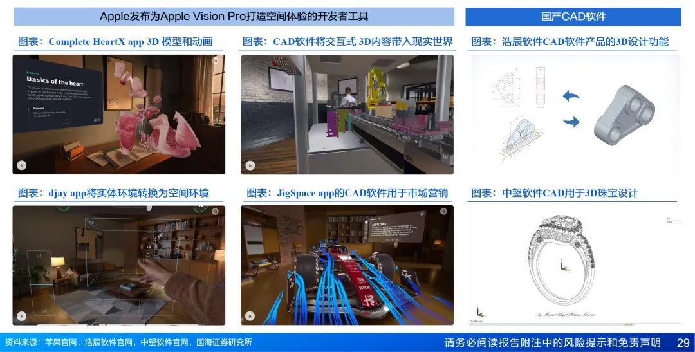
Task: Click the '中望软件CAD用于3D珠宝设计' caption
Action: 554,193
